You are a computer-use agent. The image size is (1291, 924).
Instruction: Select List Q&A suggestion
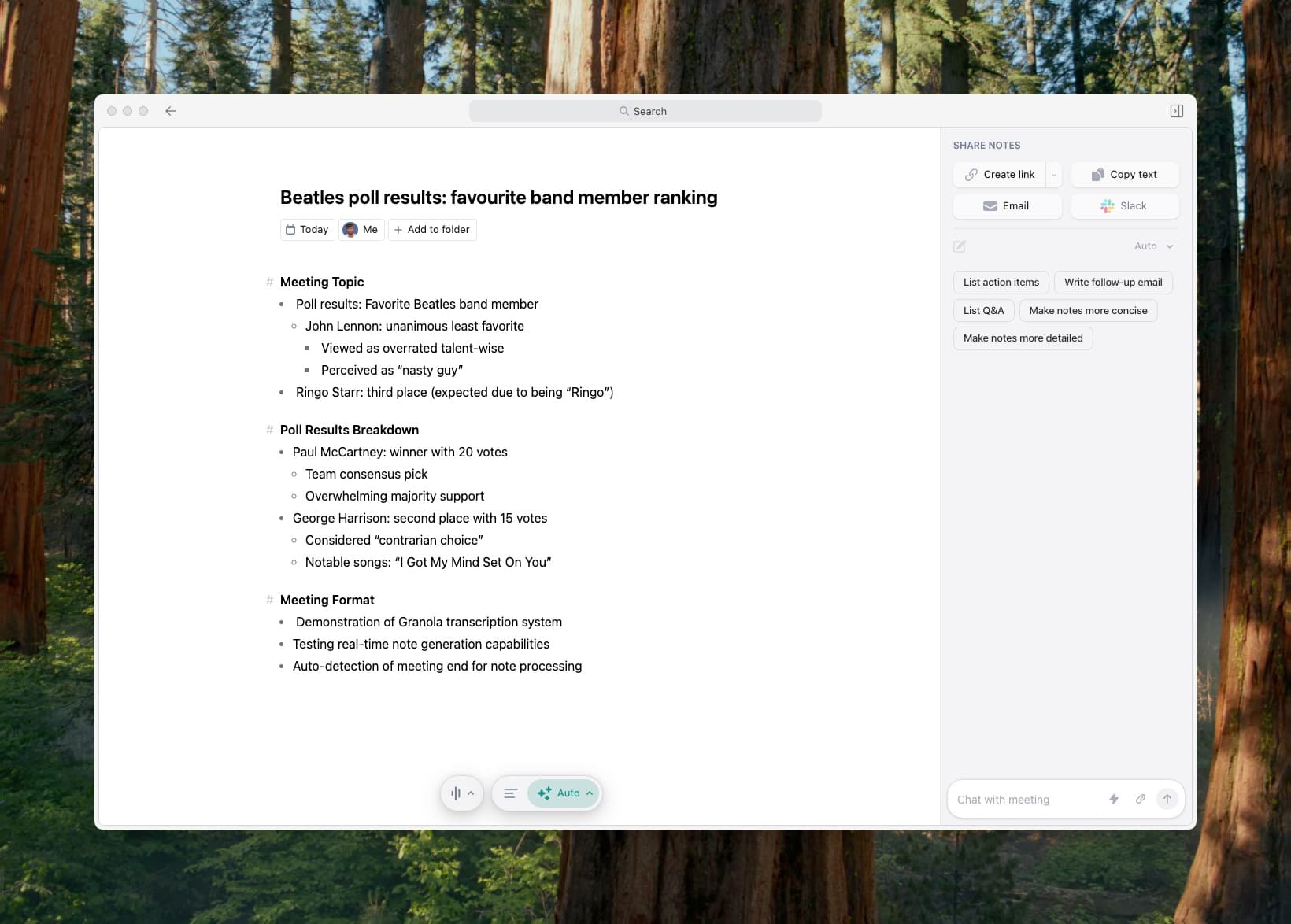983,311
